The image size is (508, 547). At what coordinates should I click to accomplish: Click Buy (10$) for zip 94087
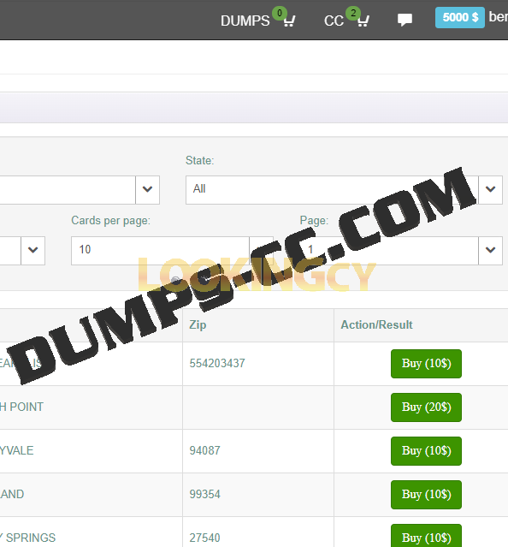(426, 451)
